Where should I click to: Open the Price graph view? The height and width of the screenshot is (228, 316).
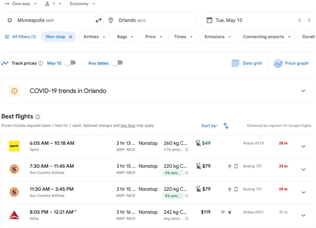pos(291,63)
